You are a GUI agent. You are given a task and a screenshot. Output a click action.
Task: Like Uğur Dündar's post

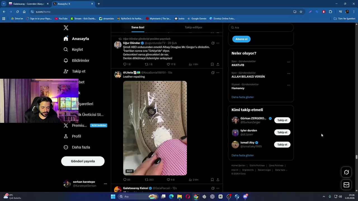point(171,64)
